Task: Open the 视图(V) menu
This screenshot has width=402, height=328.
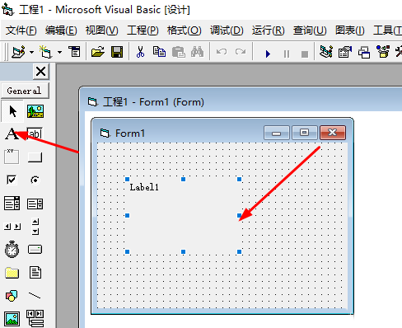Action: point(102,30)
